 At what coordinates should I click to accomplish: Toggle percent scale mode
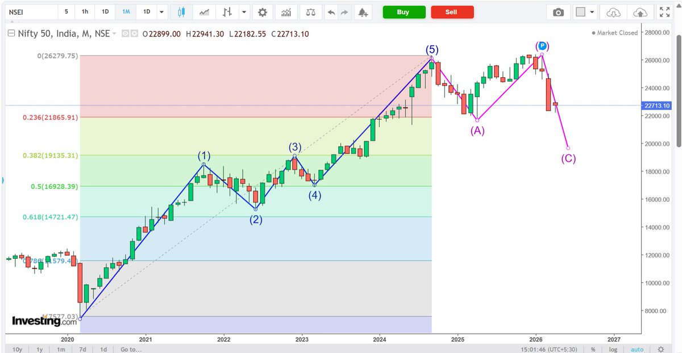tap(593, 349)
